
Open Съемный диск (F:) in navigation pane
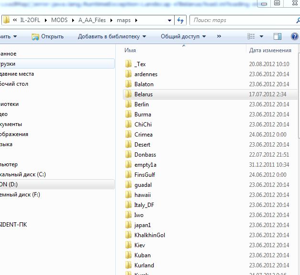pos(20,195)
